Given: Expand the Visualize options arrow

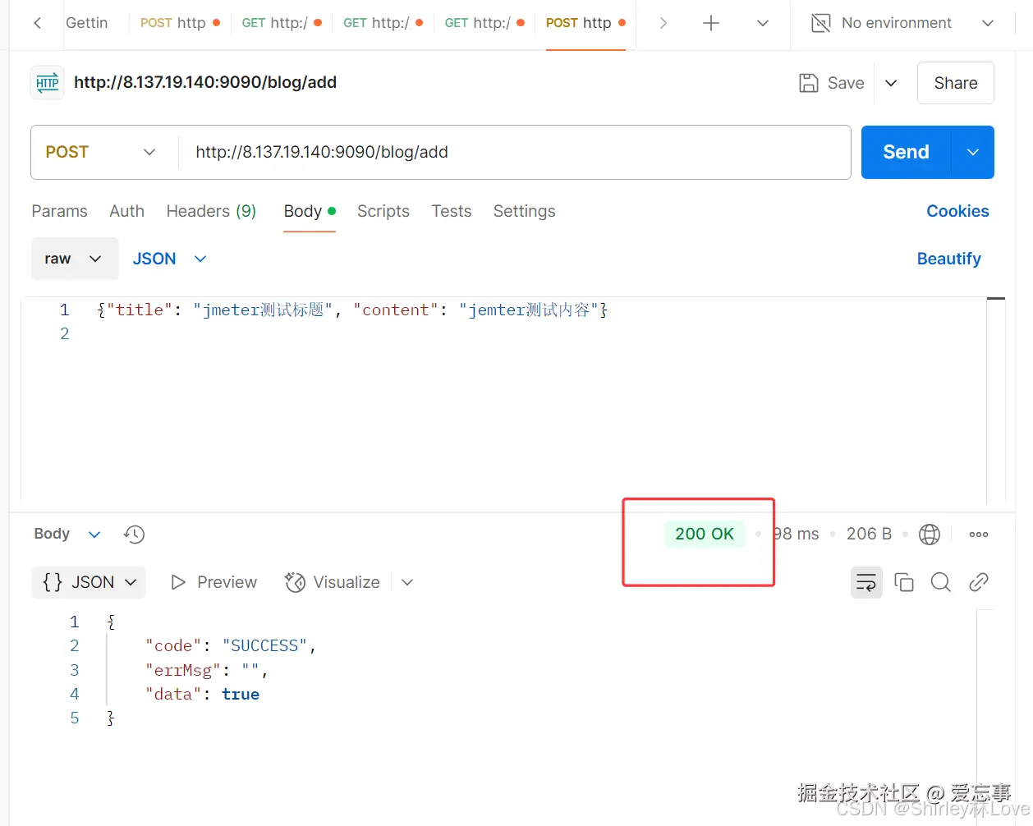Looking at the screenshot, I should (x=407, y=582).
